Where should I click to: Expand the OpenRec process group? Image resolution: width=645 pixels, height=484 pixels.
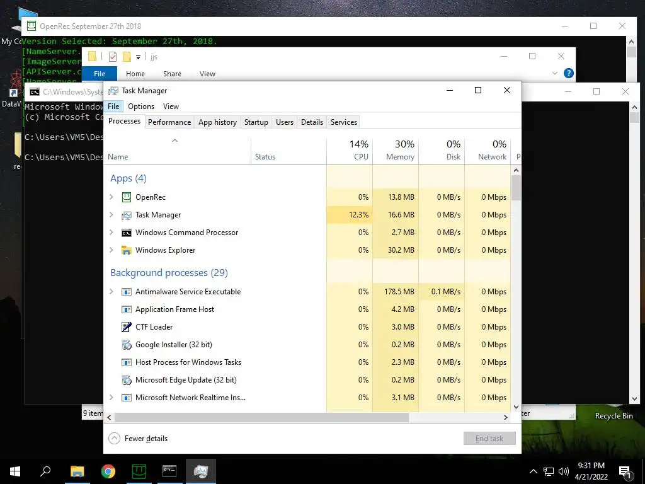point(111,197)
